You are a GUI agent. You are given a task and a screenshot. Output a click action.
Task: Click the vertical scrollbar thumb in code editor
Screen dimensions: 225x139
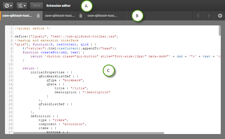tap(219, 30)
